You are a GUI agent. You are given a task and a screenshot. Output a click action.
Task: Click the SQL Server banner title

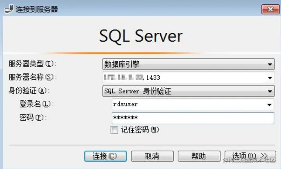[140, 36]
